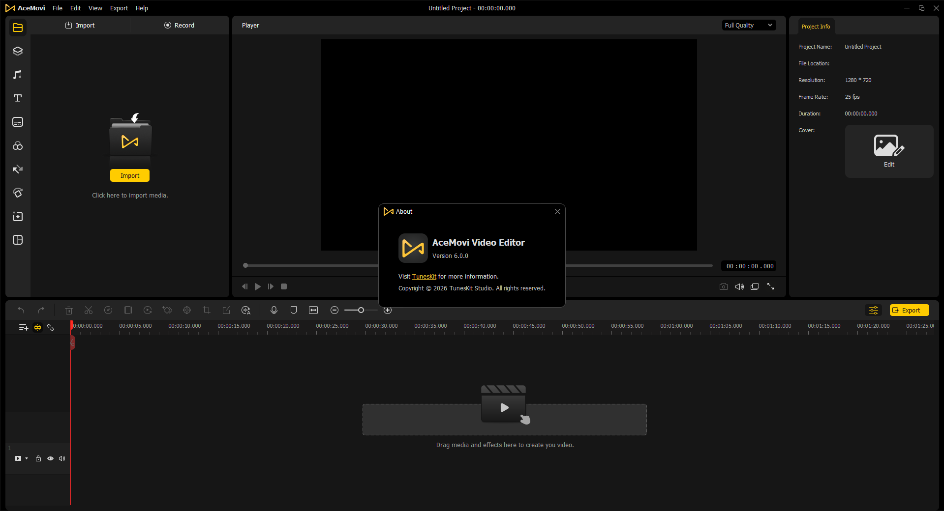Click the player Stop button

pyautogui.click(x=284, y=286)
